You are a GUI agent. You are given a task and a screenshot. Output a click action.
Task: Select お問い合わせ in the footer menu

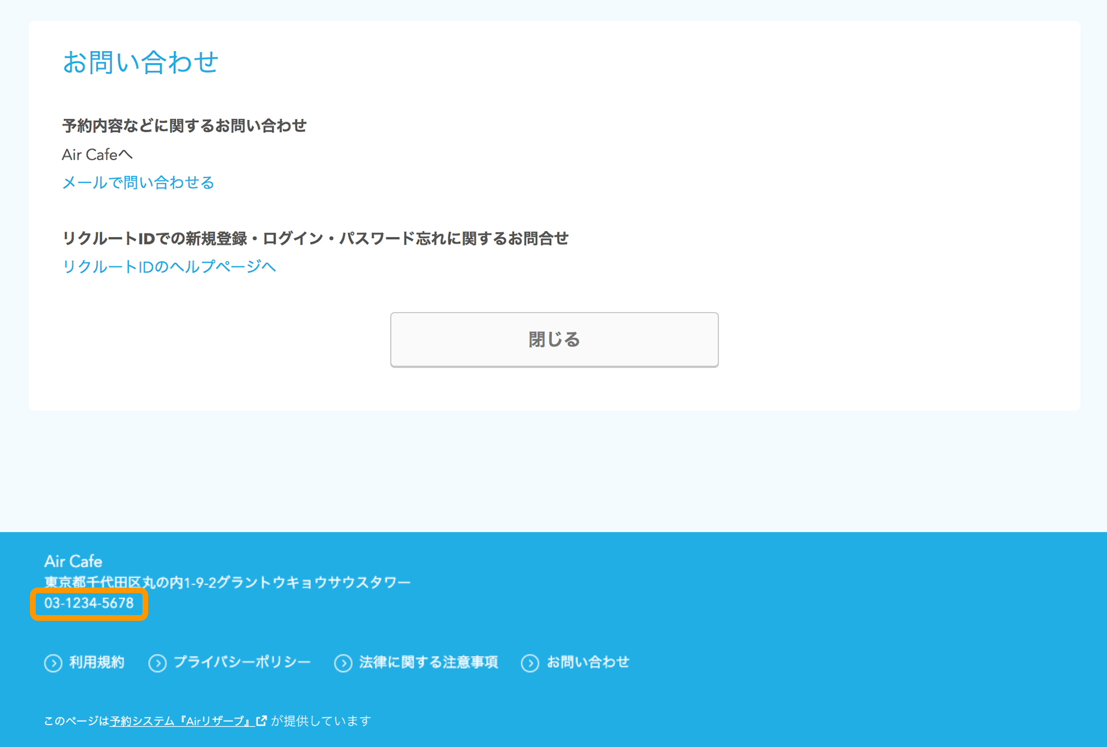pyautogui.click(x=589, y=663)
